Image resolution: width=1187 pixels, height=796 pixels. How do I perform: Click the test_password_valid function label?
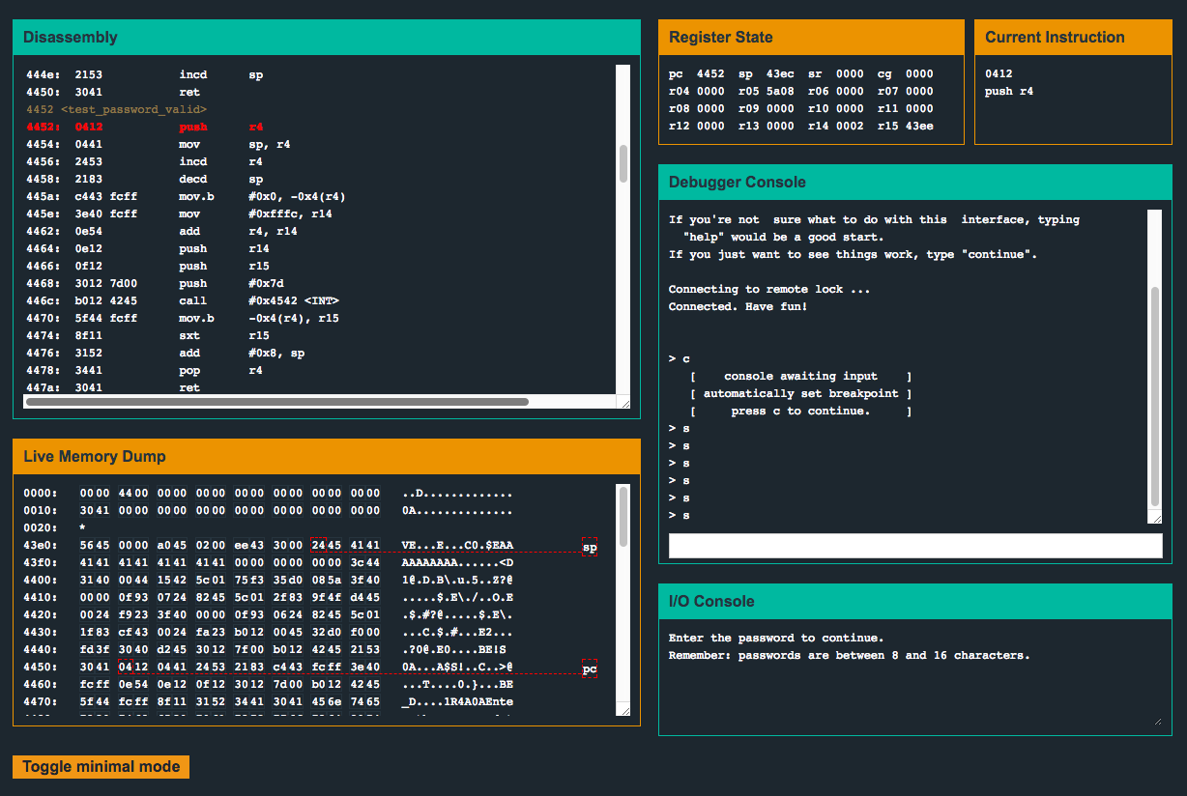coord(133,109)
